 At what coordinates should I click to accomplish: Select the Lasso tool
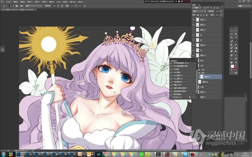[x=232, y=34]
